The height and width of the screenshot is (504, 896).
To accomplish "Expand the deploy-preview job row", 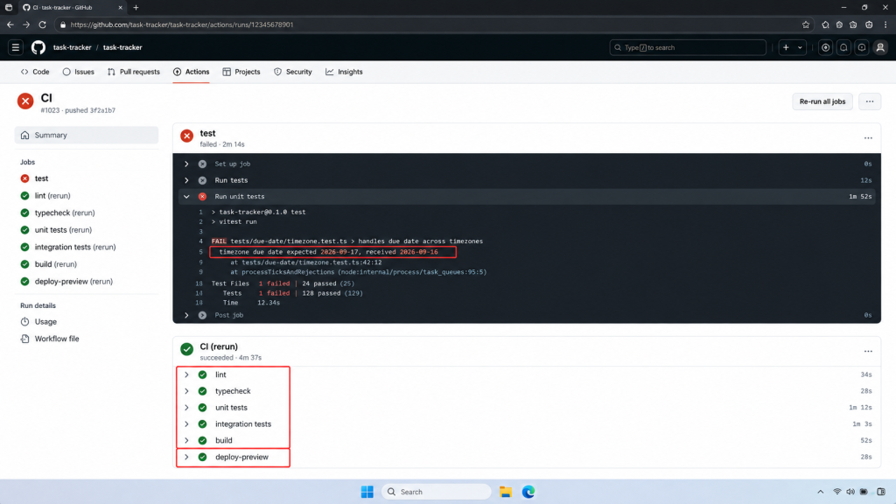I will click(x=186, y=457).
